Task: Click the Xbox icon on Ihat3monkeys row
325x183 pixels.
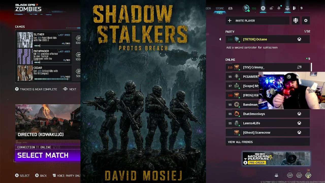Action: (299, 114)
